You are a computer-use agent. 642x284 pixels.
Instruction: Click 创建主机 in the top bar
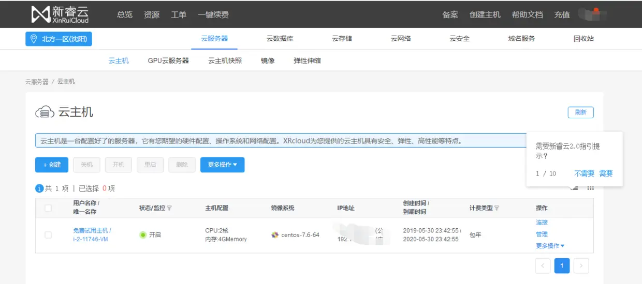pyautogui.click(x=485, y=14)
